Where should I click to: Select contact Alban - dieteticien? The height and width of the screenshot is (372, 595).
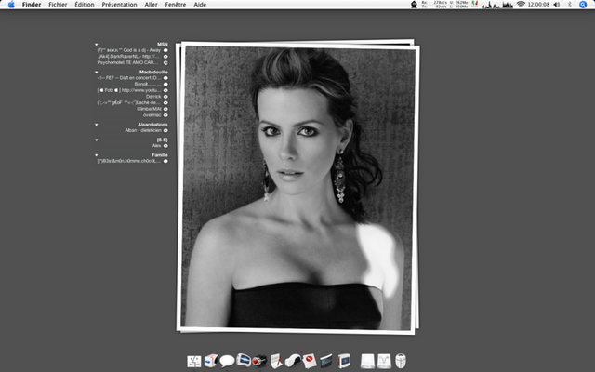pos(145,130)
